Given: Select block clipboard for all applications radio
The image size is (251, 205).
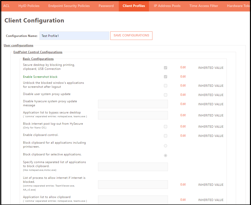Looking at the screenshot, I should pyautogui.click(x=165, y=146).
